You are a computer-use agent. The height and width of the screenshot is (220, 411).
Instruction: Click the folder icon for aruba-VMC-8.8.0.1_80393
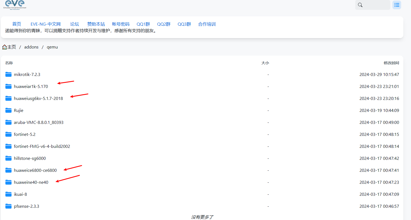(8, 122)
